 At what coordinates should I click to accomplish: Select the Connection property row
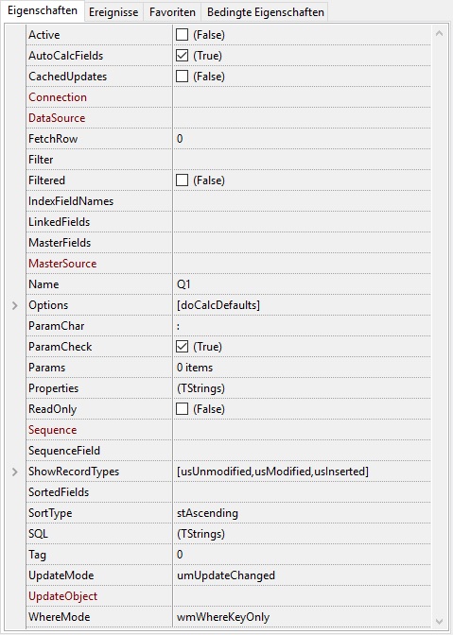(x=229, y=97)
